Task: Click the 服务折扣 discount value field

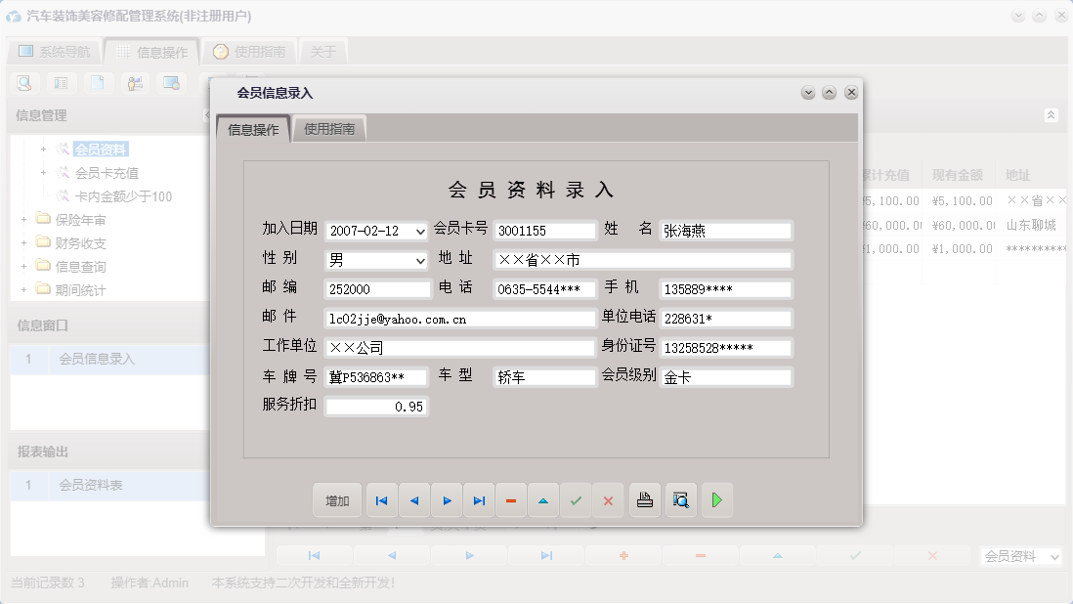Action: pos(378,407)
